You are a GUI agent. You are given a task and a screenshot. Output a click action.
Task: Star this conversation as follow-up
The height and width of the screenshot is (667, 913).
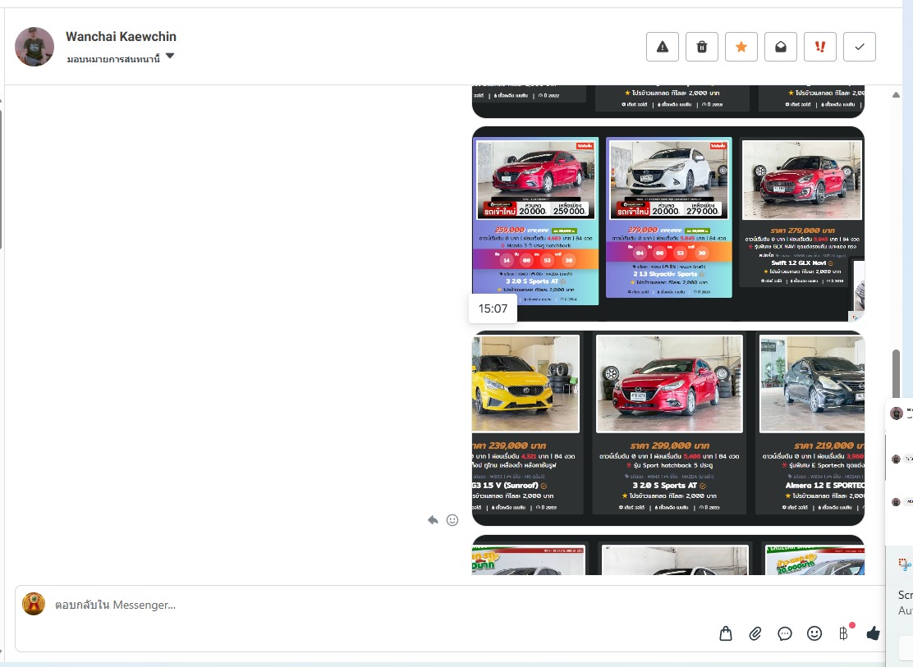tap(741, 47)
